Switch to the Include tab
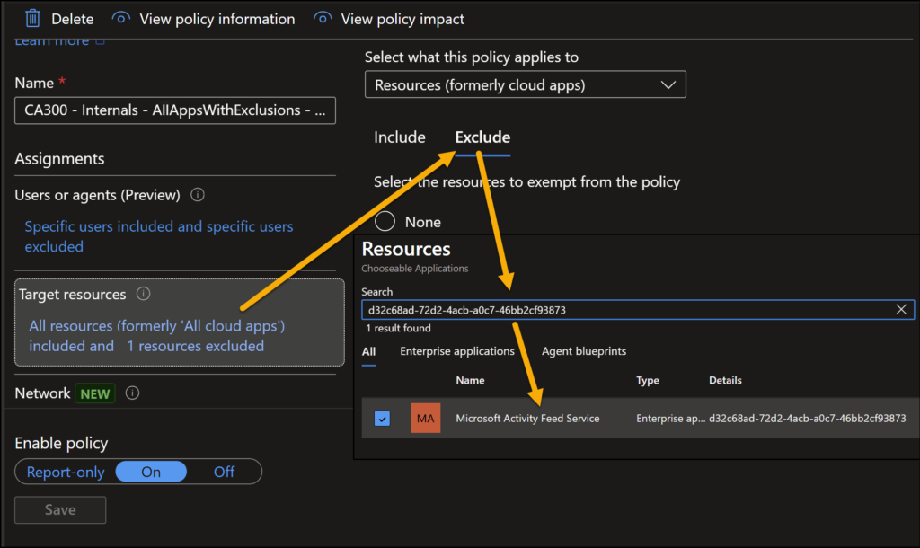The image size is (920, 548). tap(399, 137)
